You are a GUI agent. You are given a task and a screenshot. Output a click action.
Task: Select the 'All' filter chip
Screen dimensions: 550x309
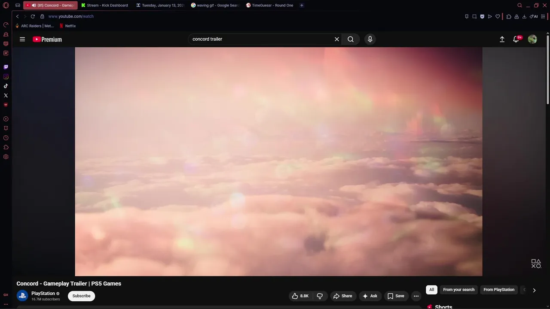pyautogui.click(x=431, y=290)
